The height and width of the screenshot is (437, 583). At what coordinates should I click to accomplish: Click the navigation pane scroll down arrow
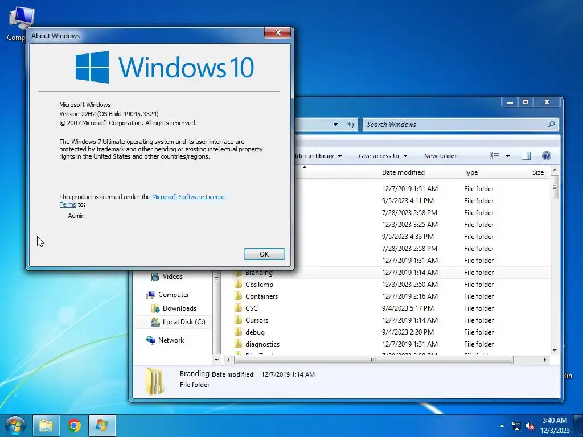[216, 360]
